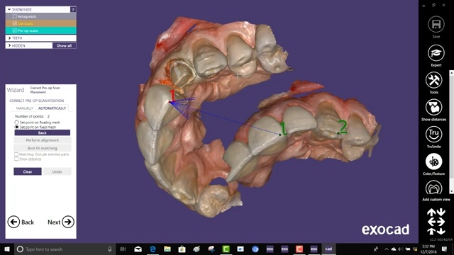
Task: Collapse the SHOW/HIDE section
Action: (9, 9)
